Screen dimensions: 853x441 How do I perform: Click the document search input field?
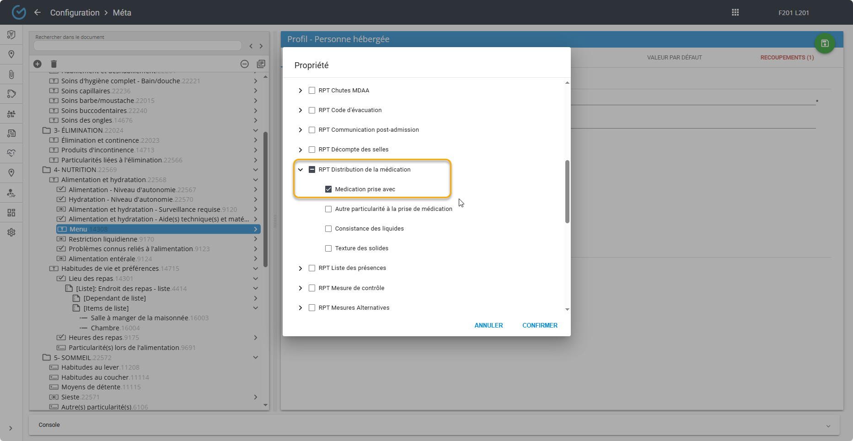(x=137, y=46)
